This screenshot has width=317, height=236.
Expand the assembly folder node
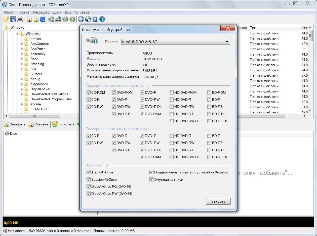22,54
